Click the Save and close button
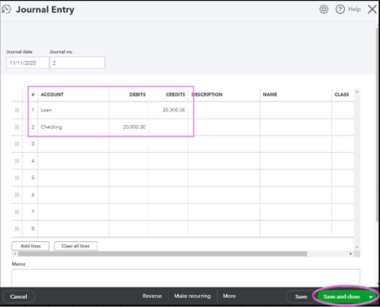Image resolution: width=380 pixels, height=307 pixels. click(x=341, y=296)
